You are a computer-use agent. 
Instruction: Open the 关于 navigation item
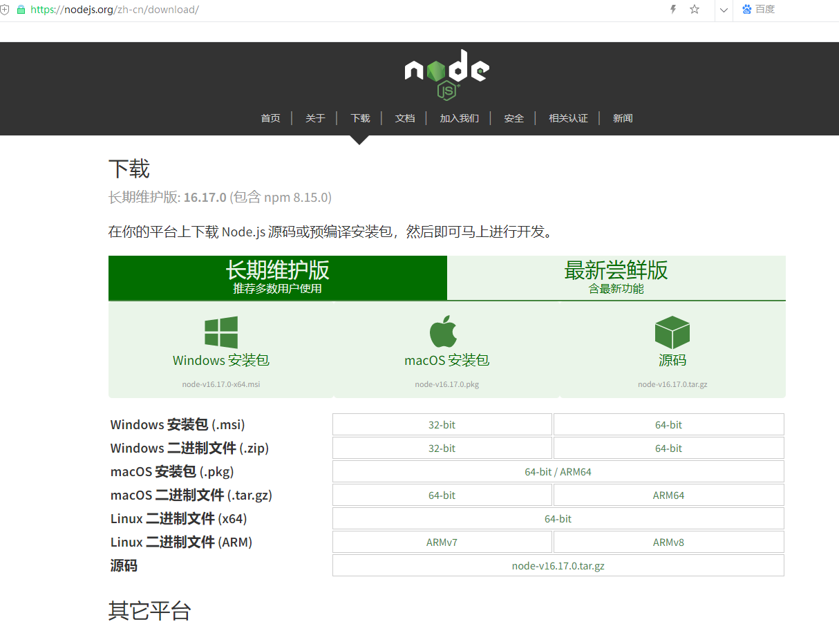pos(315,118)
